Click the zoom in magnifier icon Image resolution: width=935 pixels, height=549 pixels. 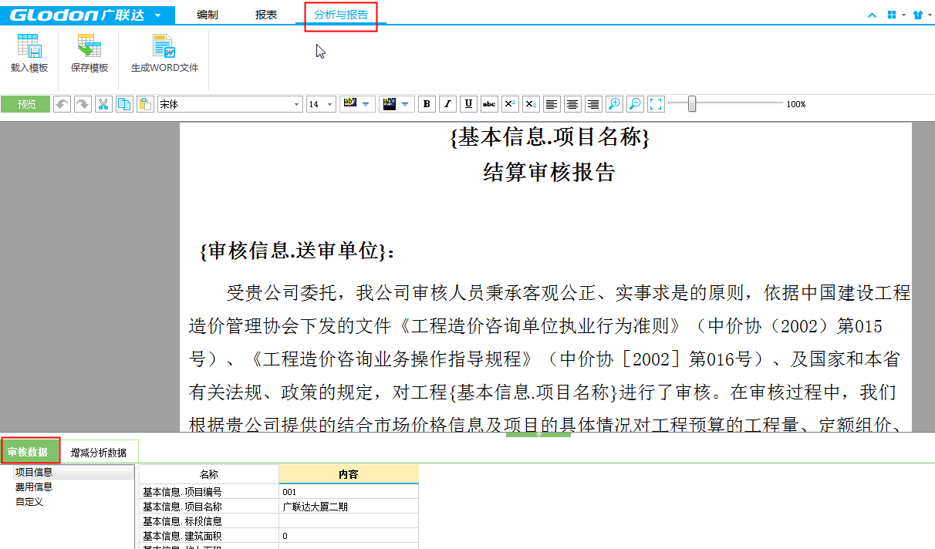[614, 104]
